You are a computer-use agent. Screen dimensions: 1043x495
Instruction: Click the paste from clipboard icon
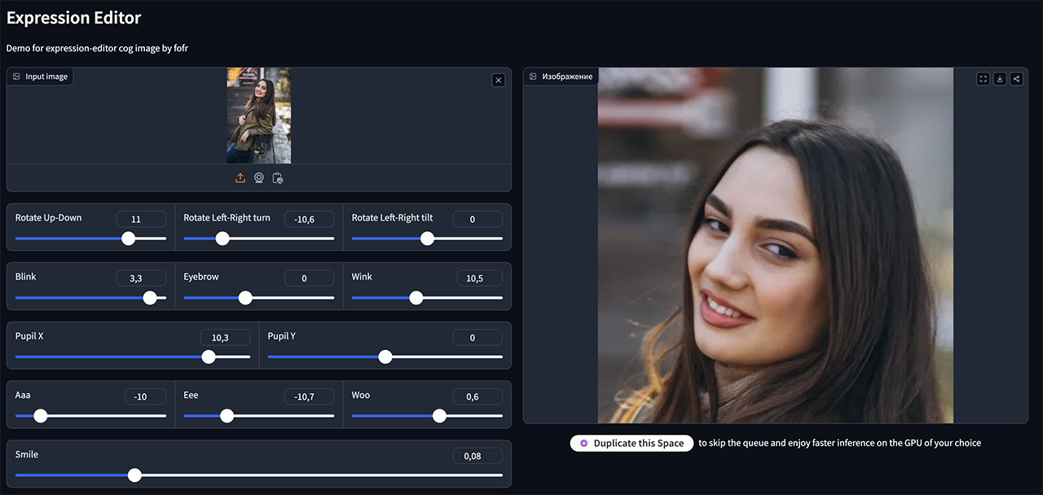[278, 177]
